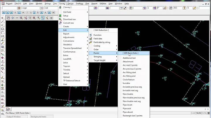Click the angle icon next to 0° field
Viewport: 211px width, 118px height.
point(165,8)
